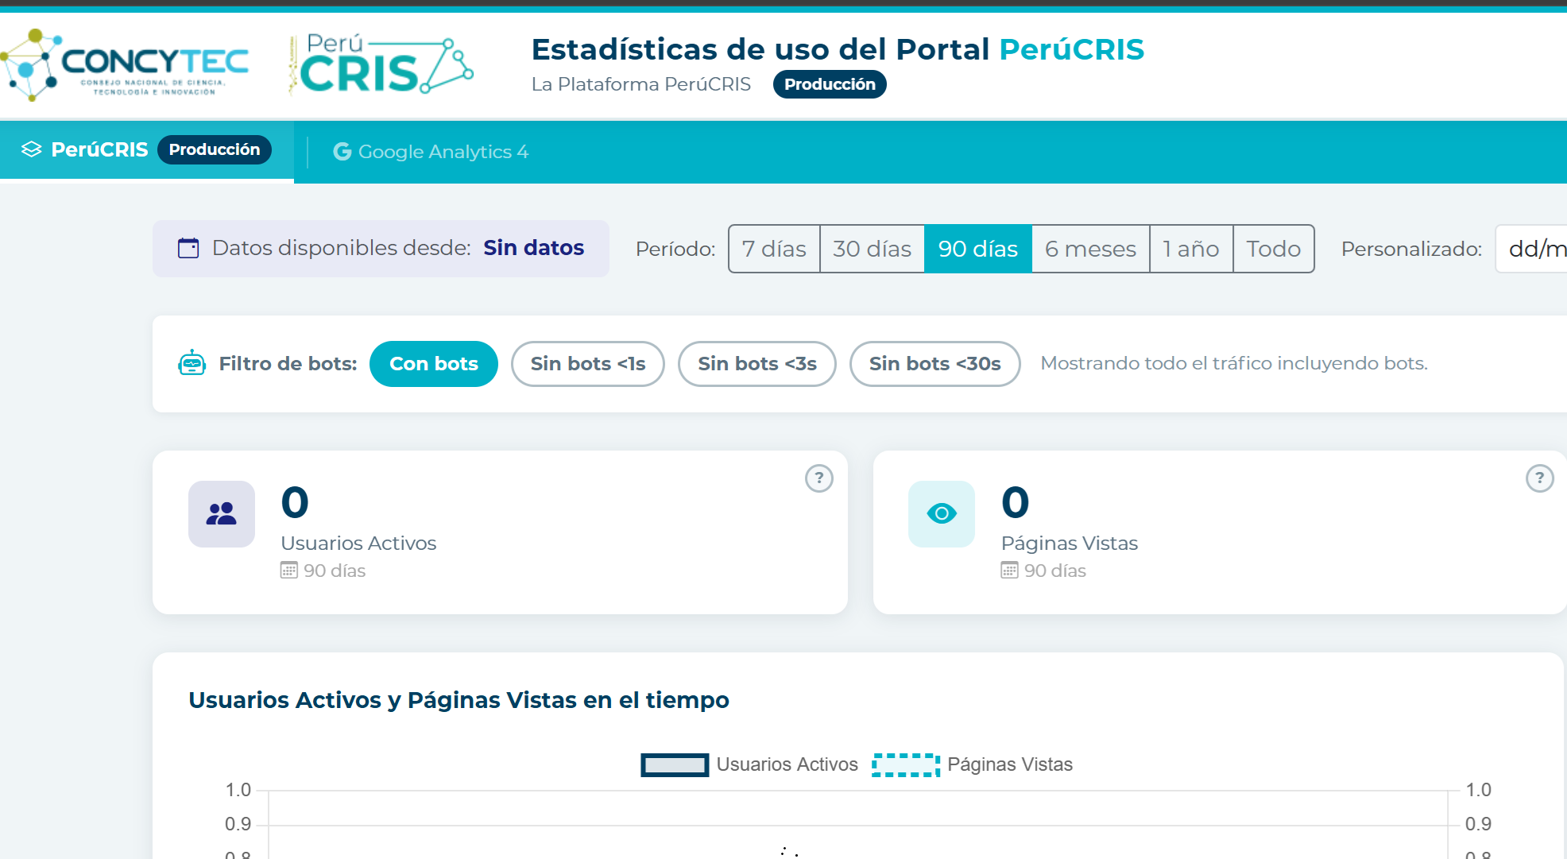The height and width of the screenshot is (859, 1567).
Task: Click the layers icon in the PerúCRIS tab
Action: [32, 149]
